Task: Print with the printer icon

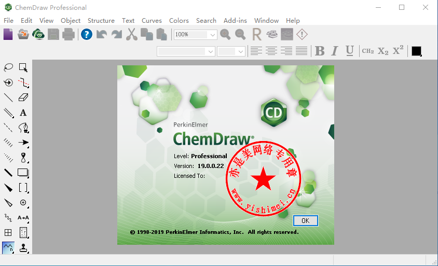Action: [69, 34]
